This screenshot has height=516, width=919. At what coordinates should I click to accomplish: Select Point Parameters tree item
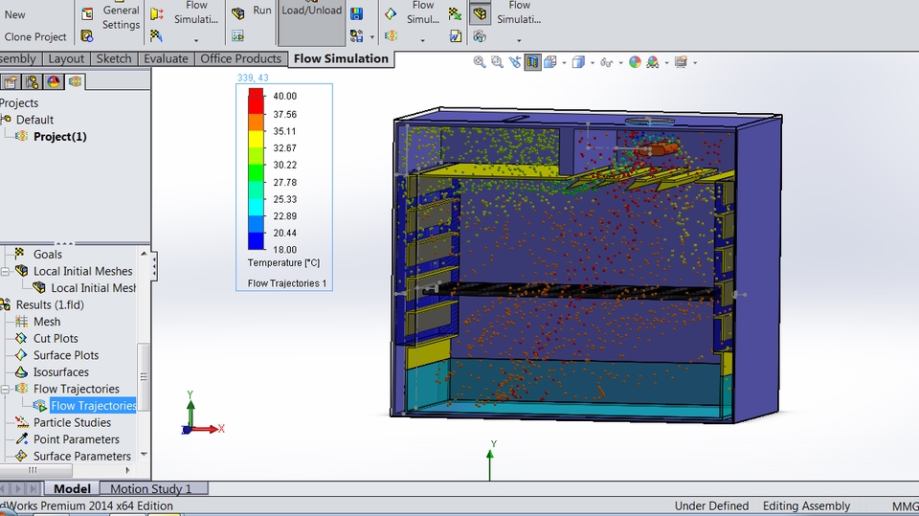click(77, 439)
